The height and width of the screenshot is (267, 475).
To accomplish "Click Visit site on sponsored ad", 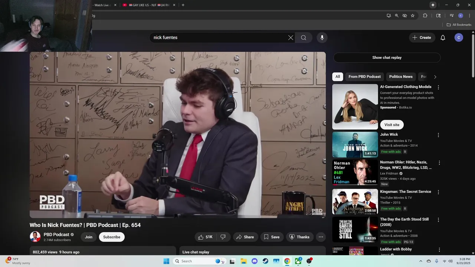I will [392, 125].
